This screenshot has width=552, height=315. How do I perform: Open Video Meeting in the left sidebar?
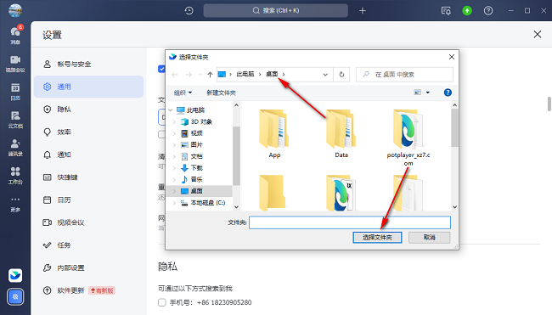point(15,64)
